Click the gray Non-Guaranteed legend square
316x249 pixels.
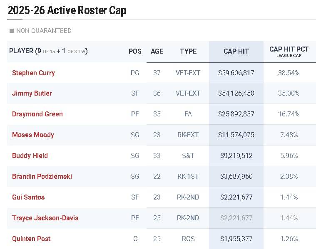click(x=12, y=31)
